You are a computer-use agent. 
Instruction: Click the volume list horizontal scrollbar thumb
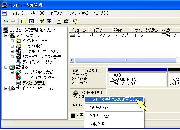click(126, 60)
